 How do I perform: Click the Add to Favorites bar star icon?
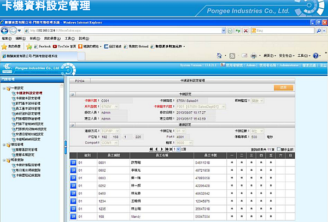(29, 46)
